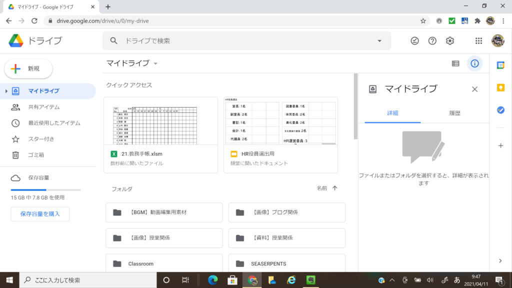Screen dimensions: 512x288
Task: Open Chrome three-dot menu
Action: (x=503, y=21)
